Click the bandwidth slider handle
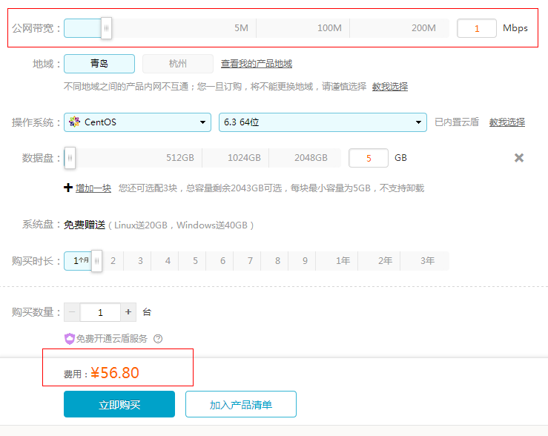This screenshot has height=436, width=548. [107, 28]
